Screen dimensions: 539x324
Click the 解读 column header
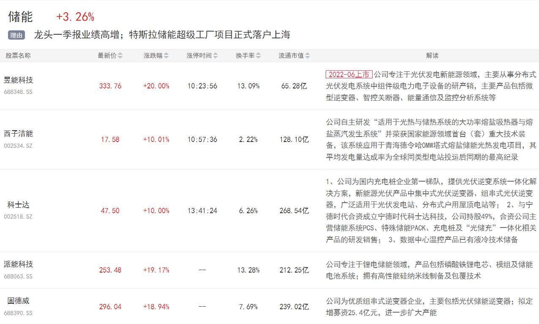pyautogui.click(x=432, y=56)
